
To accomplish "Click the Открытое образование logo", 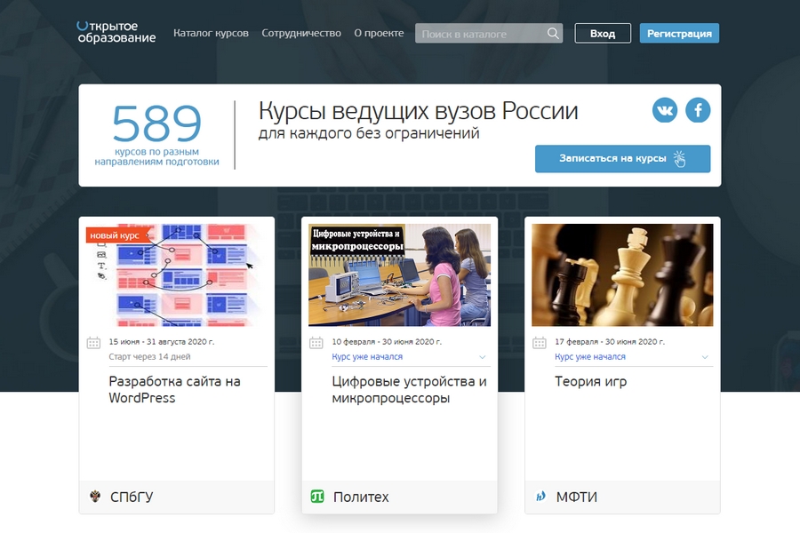I will tap(116, 32).
